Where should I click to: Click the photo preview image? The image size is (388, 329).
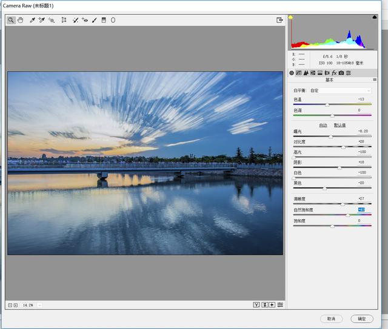[x=145, y=163]
